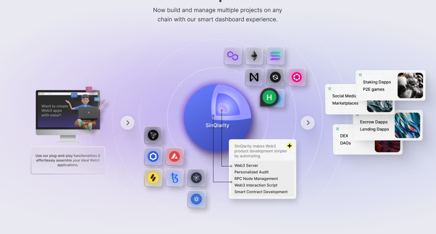This screenshot has width=436, height=234.
Task: Click the Cosmos atom icon
Action: point(196,178)
